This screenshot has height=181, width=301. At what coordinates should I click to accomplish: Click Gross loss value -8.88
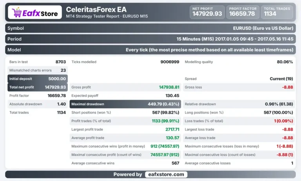288,87
